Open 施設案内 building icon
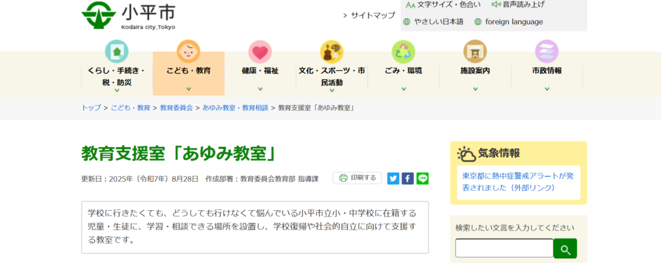 pyautogui.click(x=475, y=52)
